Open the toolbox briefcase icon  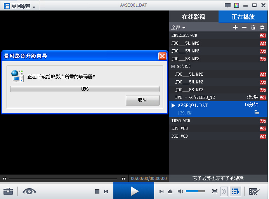click(8, 191)
